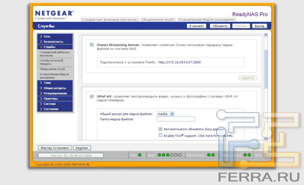The height and width of the screenshot is (185, 304).
Task: Click the scrollbar down arrow
Action: (x=266, y=138)
